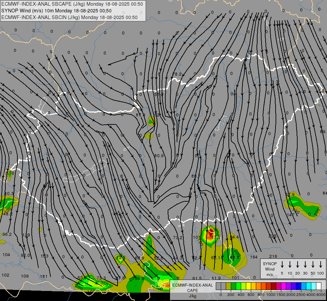Click the 400 tick label on color scale
Image resolution: width=327 pixels, height=301 pixels.
click(241, 295)
